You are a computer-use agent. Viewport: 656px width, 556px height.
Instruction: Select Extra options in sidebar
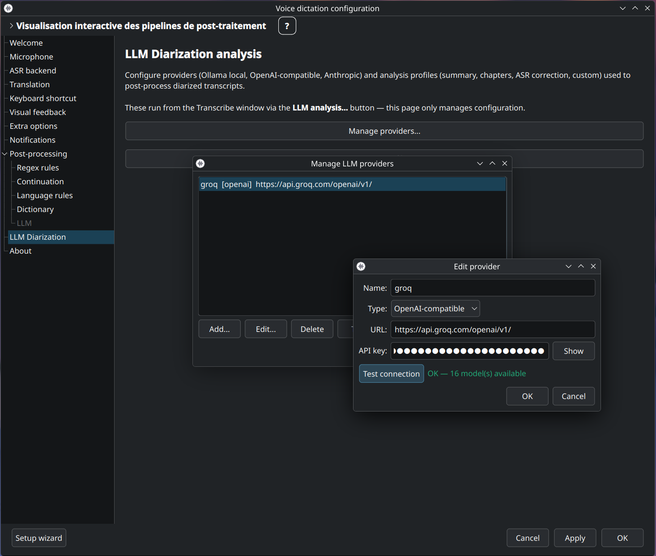click(x=34, y=126)
